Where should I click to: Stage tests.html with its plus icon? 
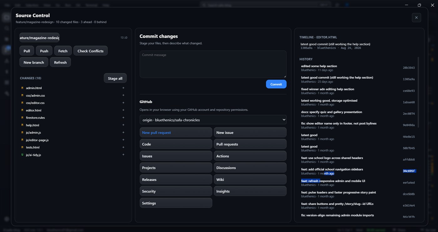point(123,147)
